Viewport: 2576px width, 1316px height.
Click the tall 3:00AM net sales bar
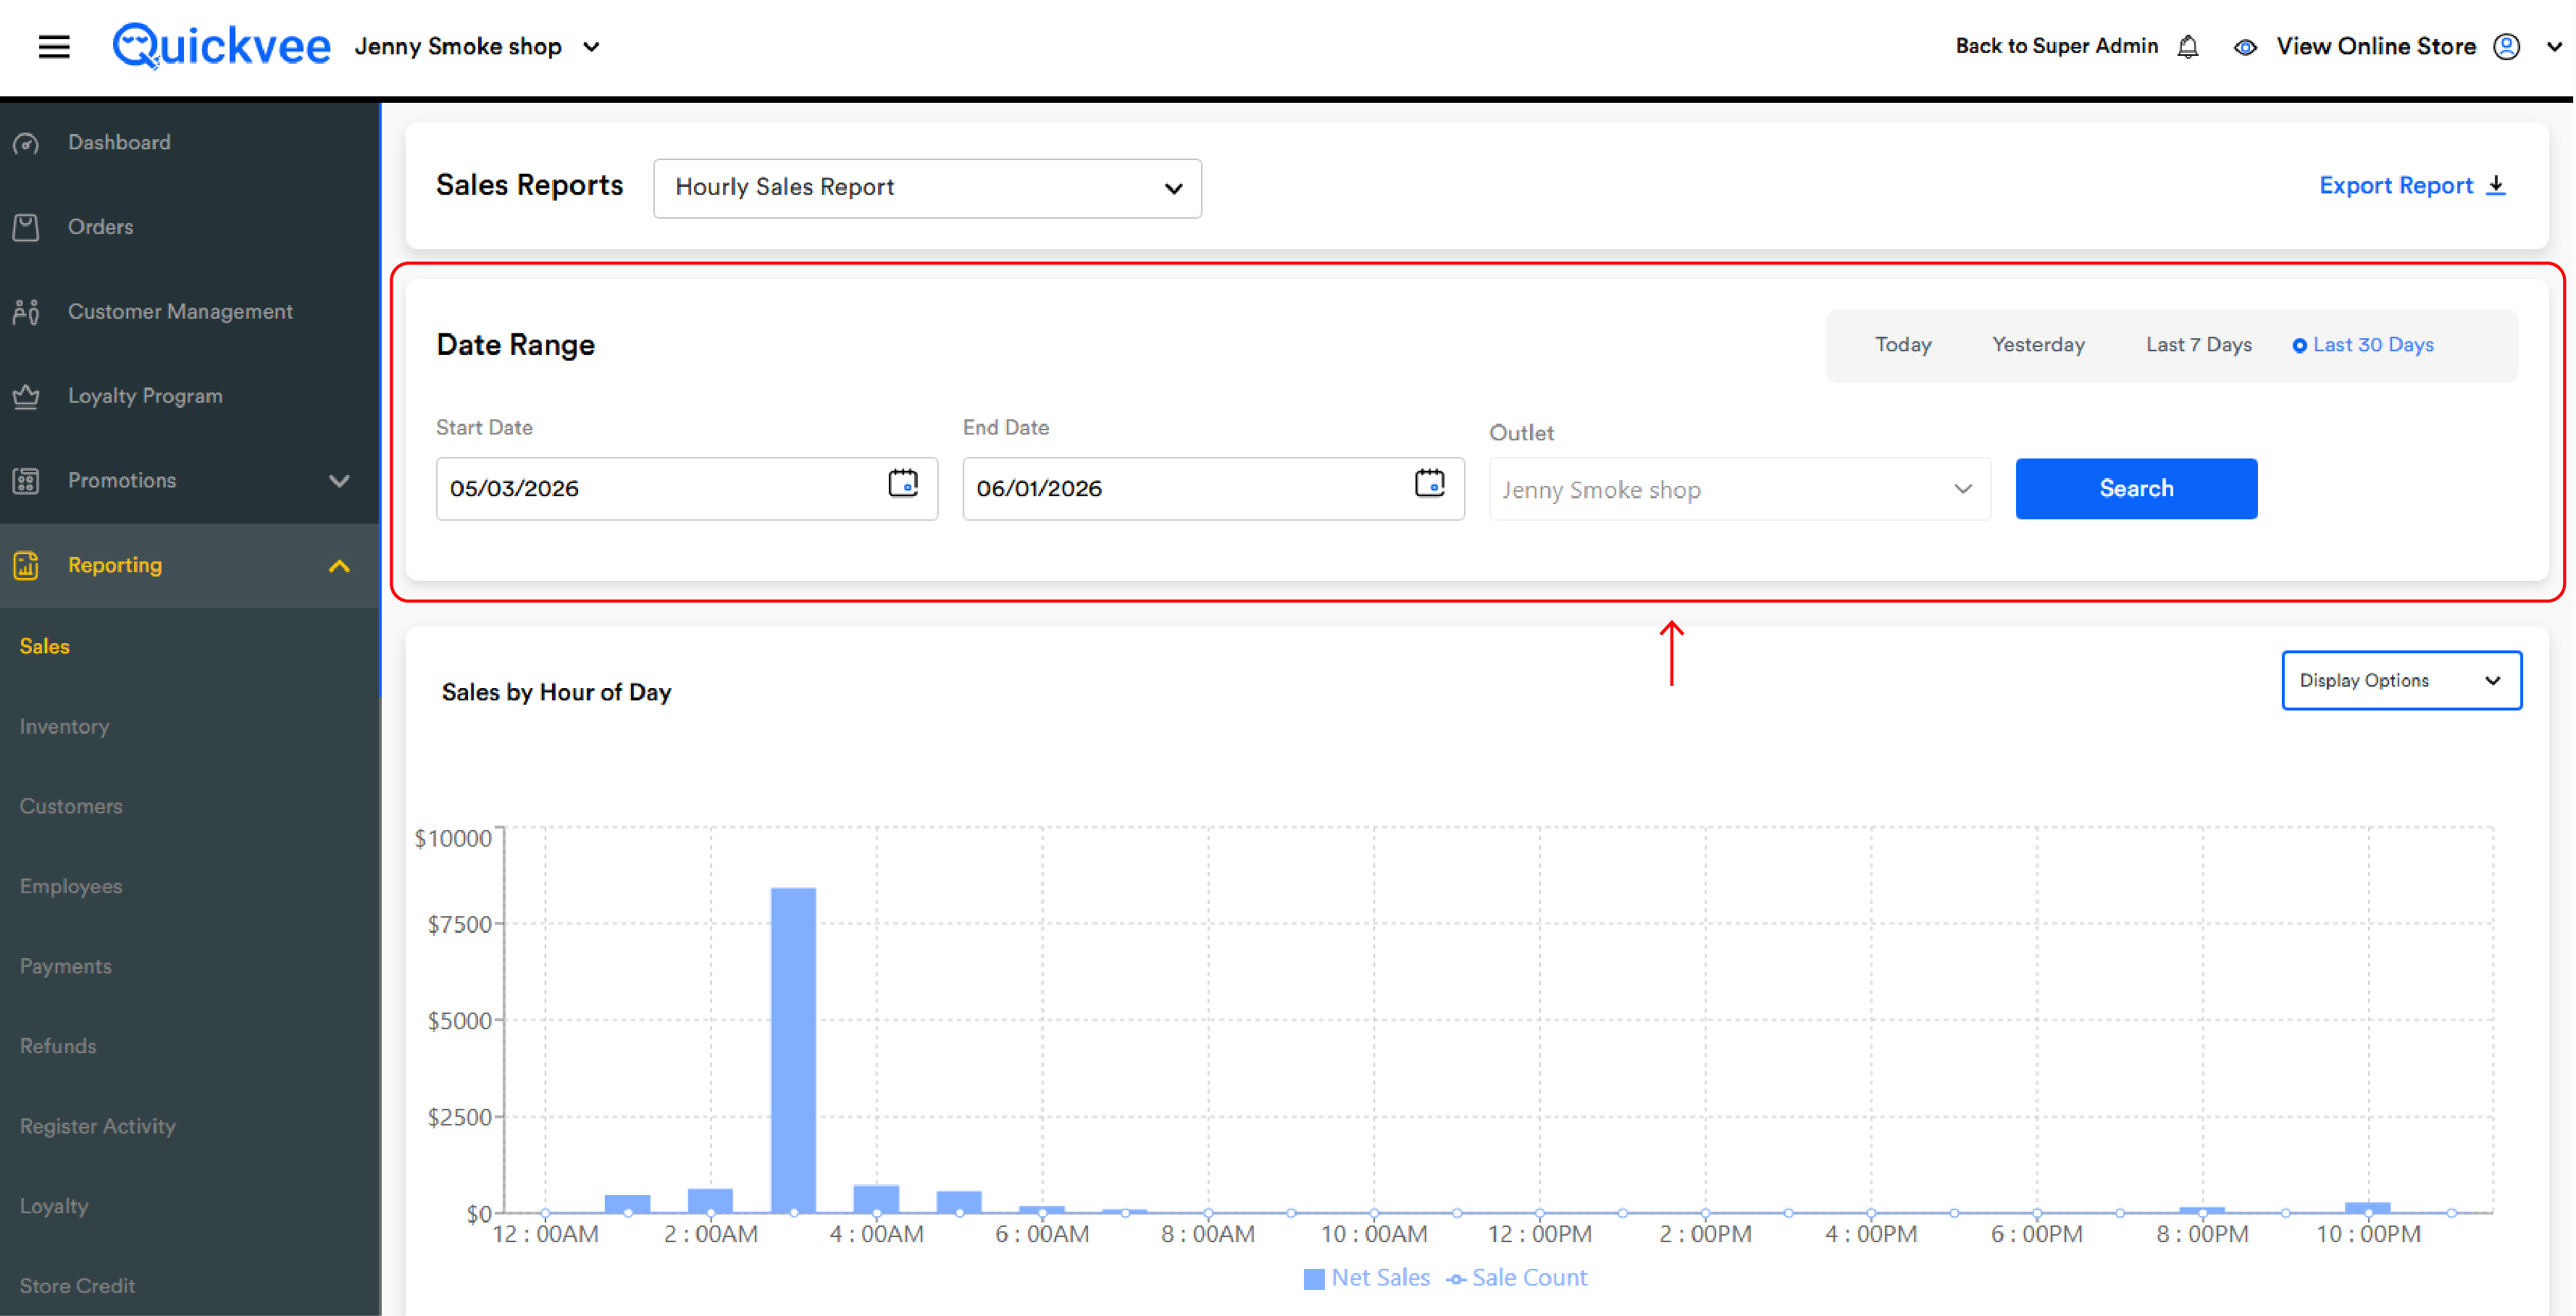point(793,1050)
